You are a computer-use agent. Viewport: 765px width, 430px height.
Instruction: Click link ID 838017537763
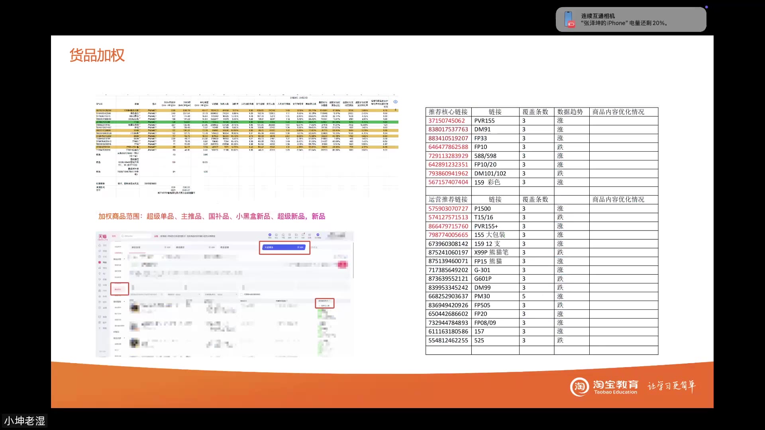pos(448,129)
